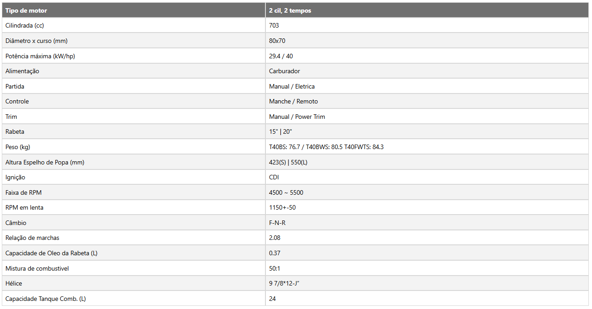Select the 'Manche / Remoto' control value
The width and height of the screenshot is (592, 309).
click(294, 101)
